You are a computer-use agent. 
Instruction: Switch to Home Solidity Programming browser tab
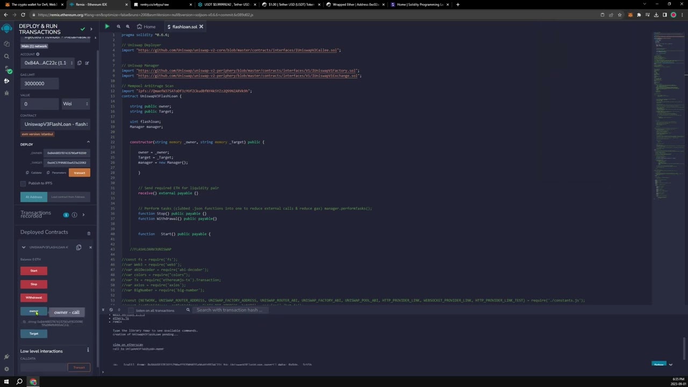tap(419, 4)
